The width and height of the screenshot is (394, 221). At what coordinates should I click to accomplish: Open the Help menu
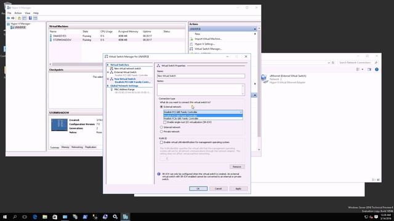(36, 13)
